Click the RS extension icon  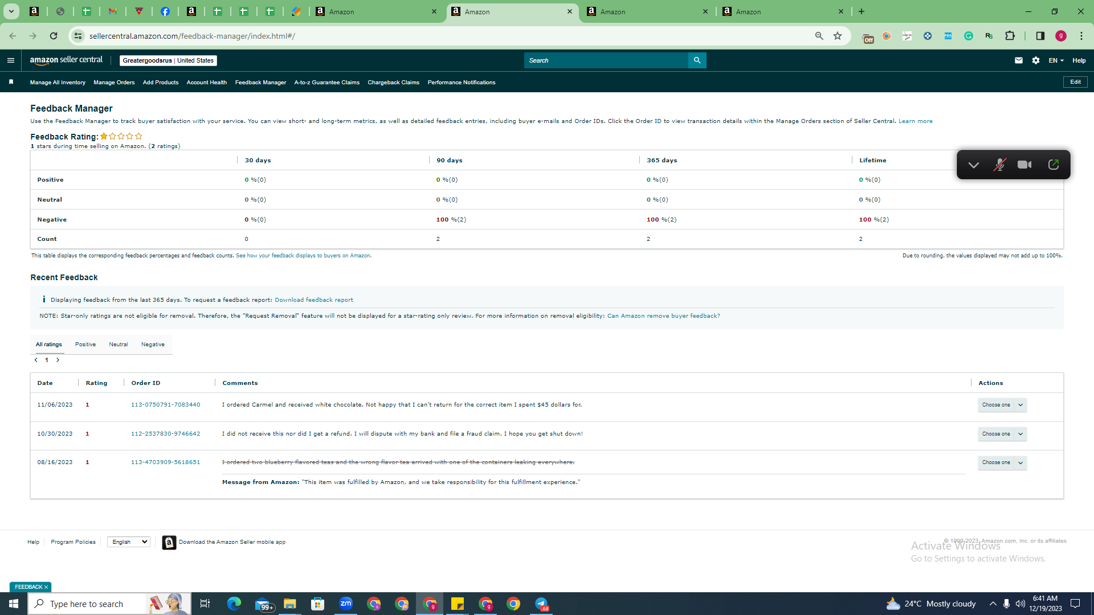click(989, 36)
